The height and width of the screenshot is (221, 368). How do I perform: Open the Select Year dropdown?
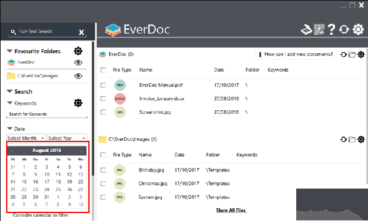tap(67, 138)
